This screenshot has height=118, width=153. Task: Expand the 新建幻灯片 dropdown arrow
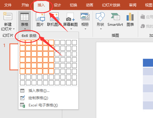tap(14, 29)
